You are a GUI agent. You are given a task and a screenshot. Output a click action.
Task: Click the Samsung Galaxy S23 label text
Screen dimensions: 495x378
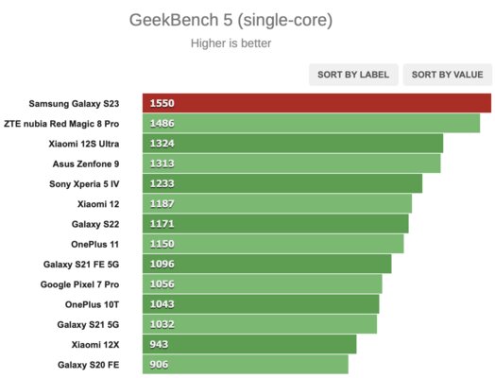[x=74, y=104]
